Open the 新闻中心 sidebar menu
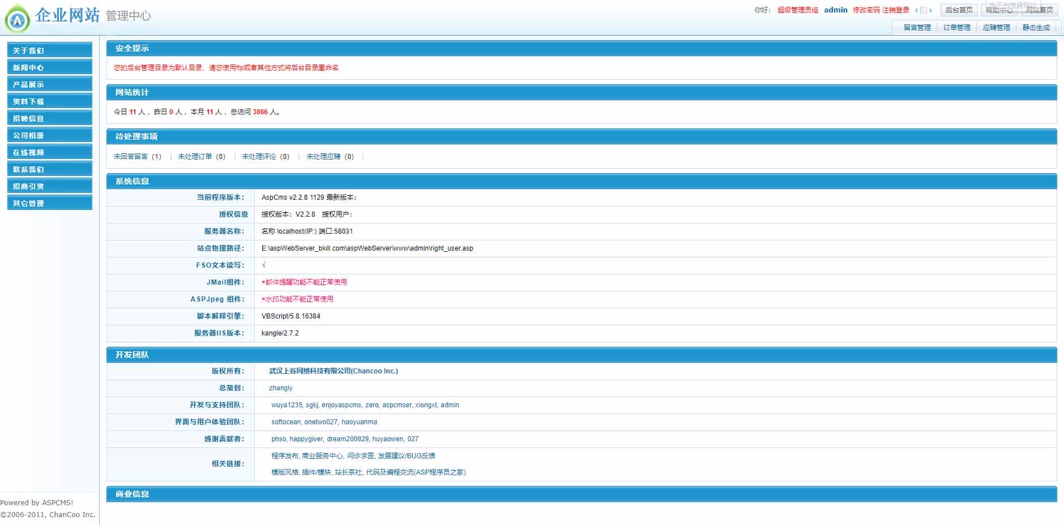1064x525 pixels. pyautogui.click(x=50, y=67)
